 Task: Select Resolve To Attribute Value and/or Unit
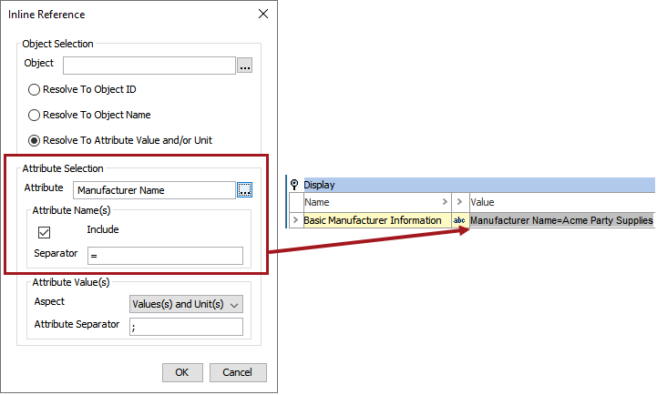(x=34, y=140)
